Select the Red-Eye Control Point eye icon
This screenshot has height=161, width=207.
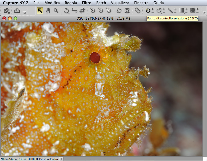[x=127, y=11]
